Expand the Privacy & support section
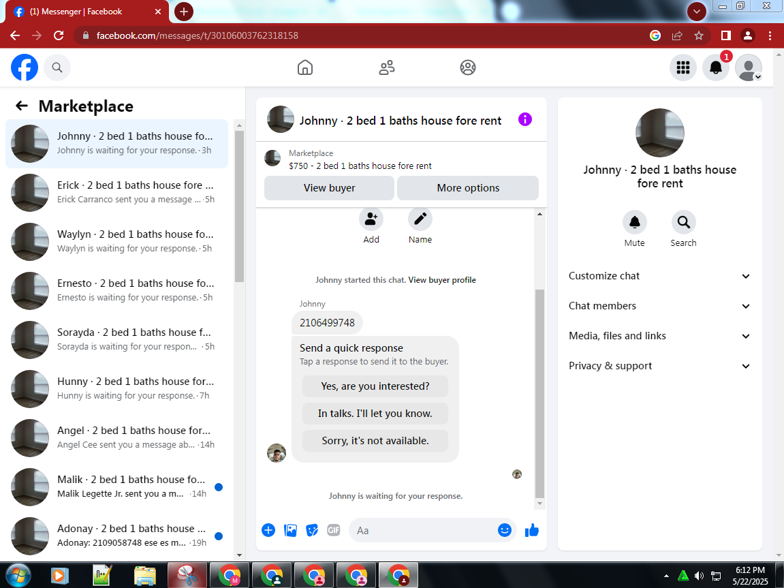 click(660, 366)
